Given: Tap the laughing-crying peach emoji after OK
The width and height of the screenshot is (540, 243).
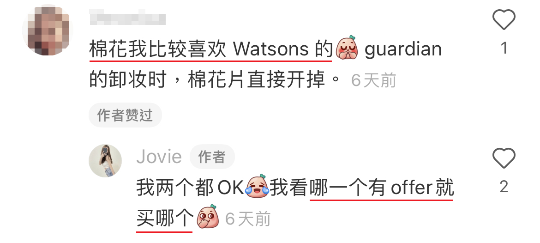Looking at the screenshot, I should coord(257,187).
